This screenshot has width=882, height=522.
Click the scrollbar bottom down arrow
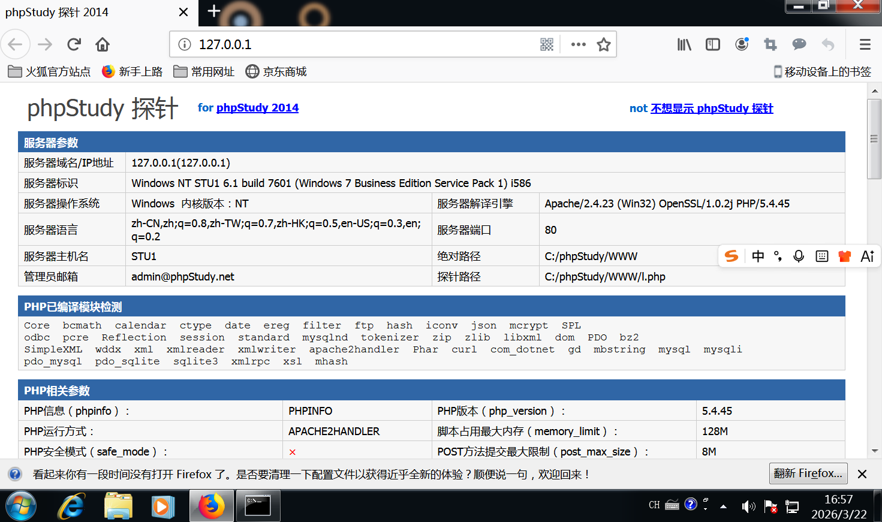pos(875,451)
